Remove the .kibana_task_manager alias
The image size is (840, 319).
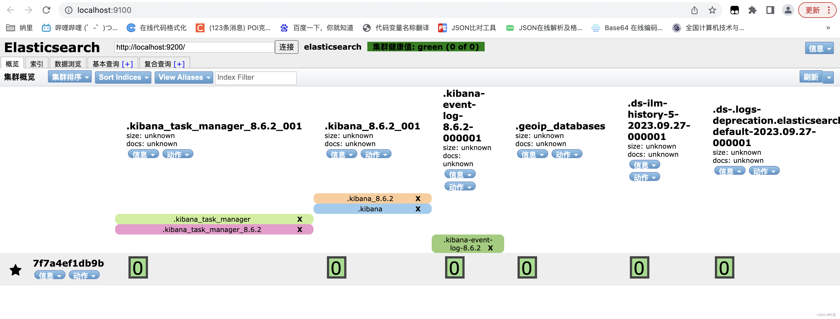(300, 219)
